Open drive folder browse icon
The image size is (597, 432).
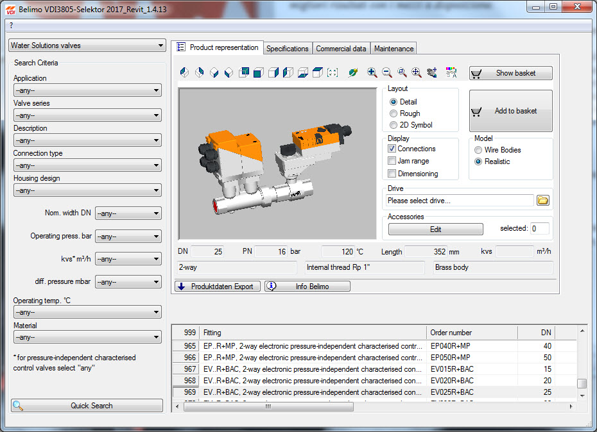543,201
